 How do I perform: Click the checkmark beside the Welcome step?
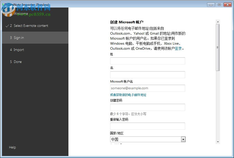(7, 14)
